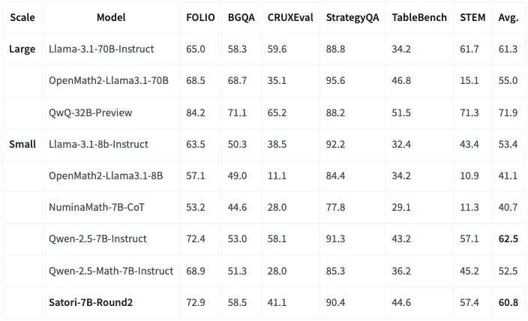Click the Avg. column header
Screen dimensions: 528x321
[x=508, y=17]
